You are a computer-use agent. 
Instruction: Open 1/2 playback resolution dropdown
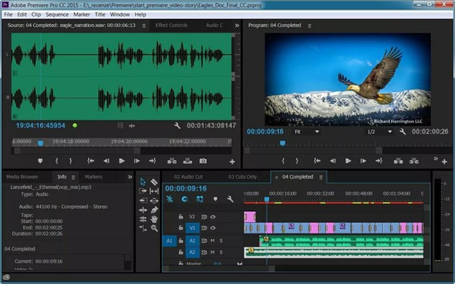379,131
